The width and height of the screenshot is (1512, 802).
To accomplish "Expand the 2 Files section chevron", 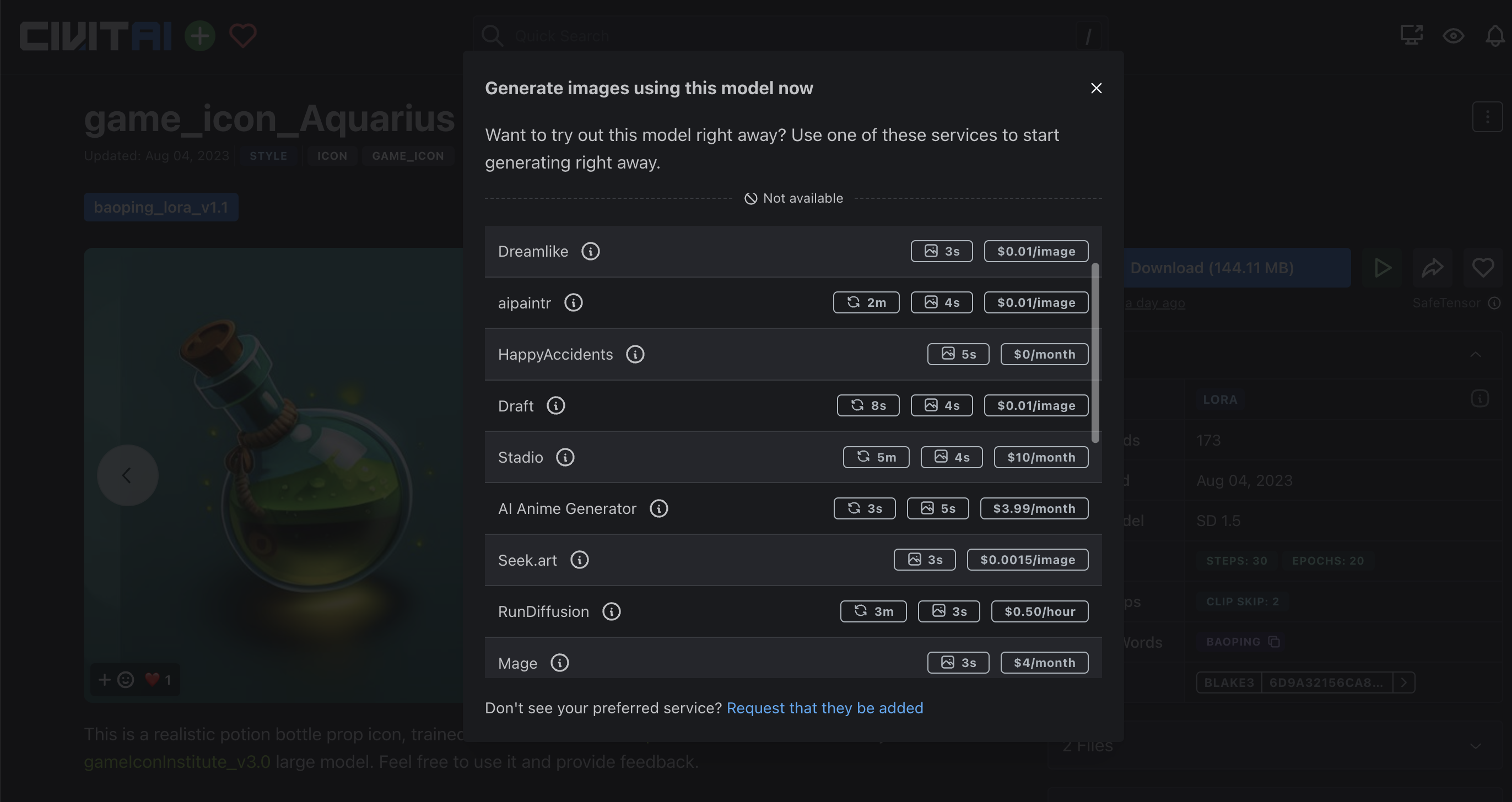I will point(1476,746).
